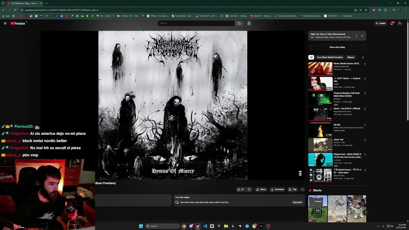Open more actions for the video
This screenshot has width=409, height=230.
(x=302, y=189)
